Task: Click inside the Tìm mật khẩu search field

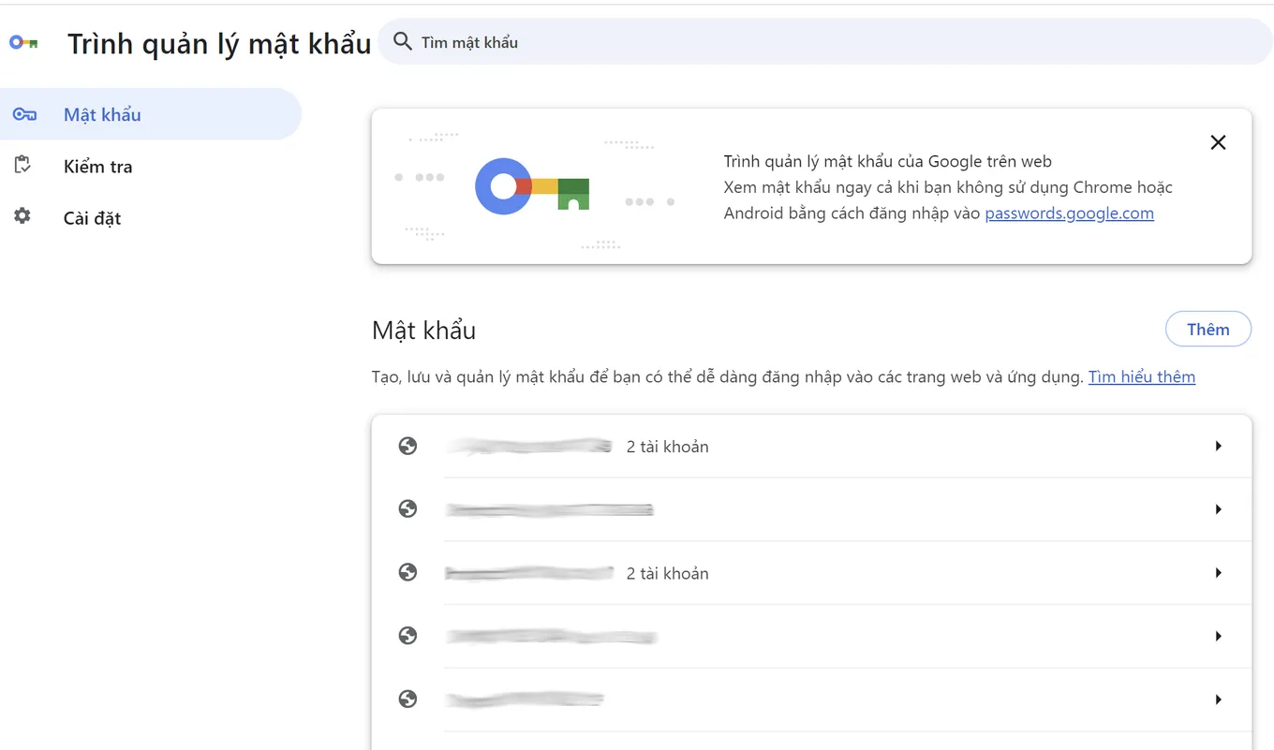Action: [x=487, y=41]
